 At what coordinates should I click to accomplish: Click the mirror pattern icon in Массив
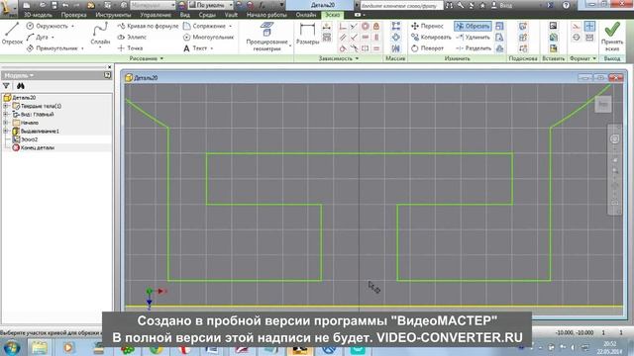396,48
